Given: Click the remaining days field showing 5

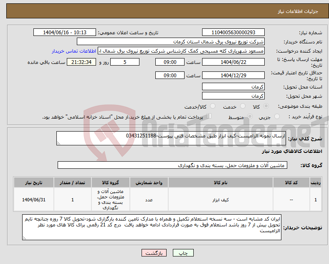Looking at the screenshot, I should (x=125, y=62).
